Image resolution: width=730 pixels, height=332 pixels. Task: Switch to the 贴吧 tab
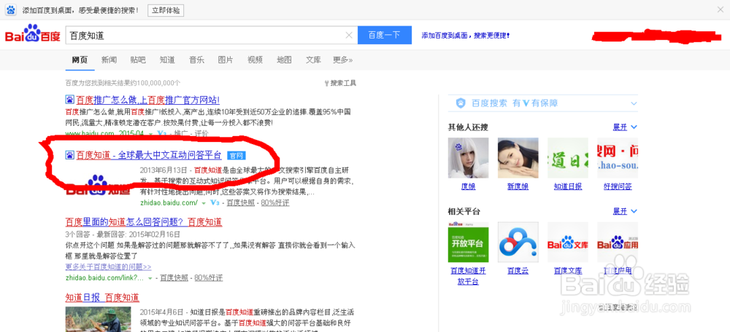138,60
